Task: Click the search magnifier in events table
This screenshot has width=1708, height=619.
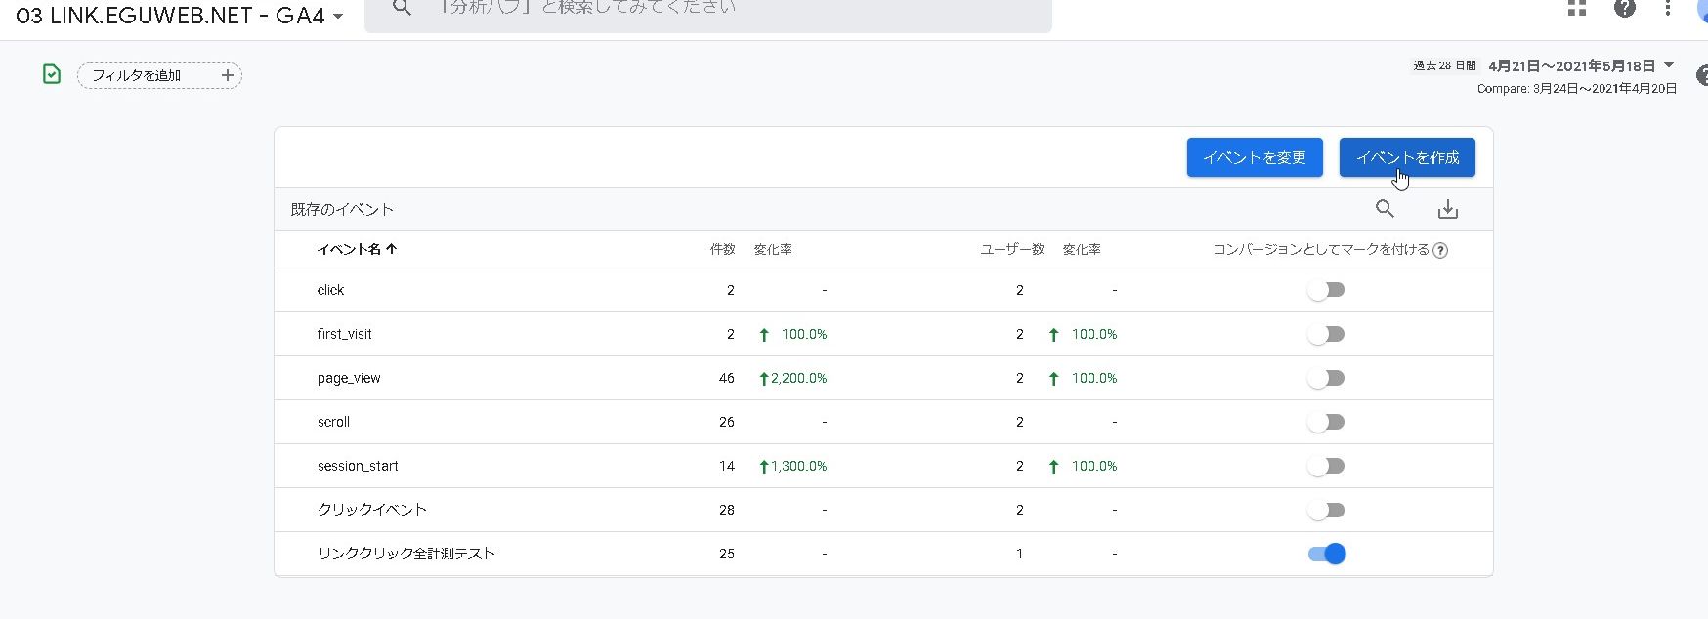Action: pos(1385,208)
